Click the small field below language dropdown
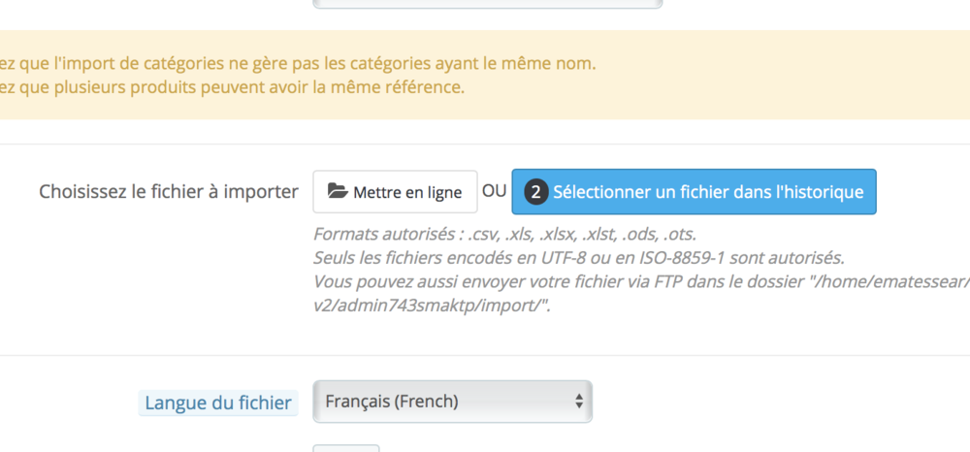The width and height of the screenshot is (970, 452). (x=345, y=448)
